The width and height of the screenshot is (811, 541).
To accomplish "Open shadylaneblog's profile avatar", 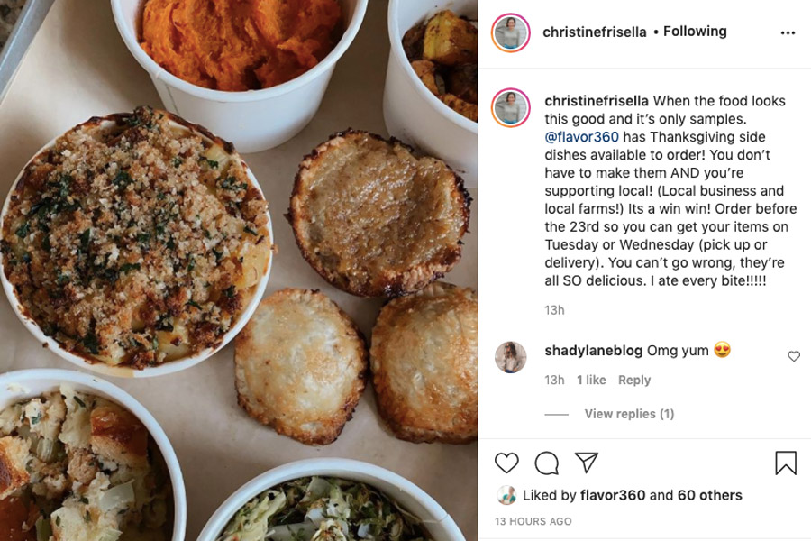I will (511, 357).
